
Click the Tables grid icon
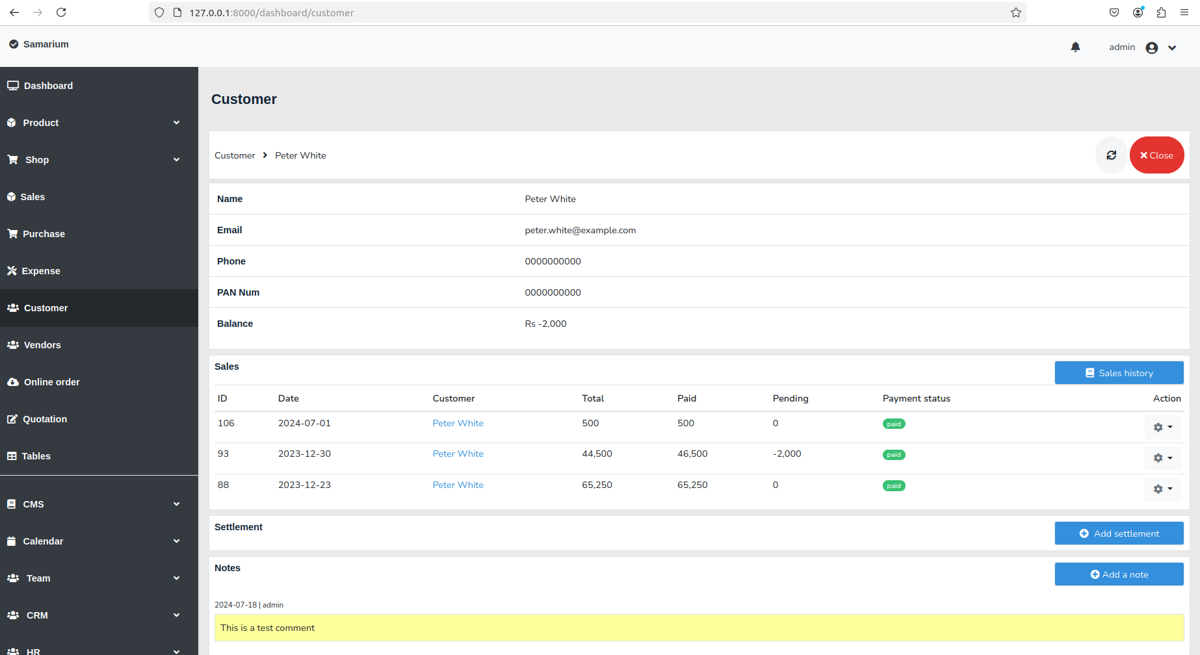12,456
